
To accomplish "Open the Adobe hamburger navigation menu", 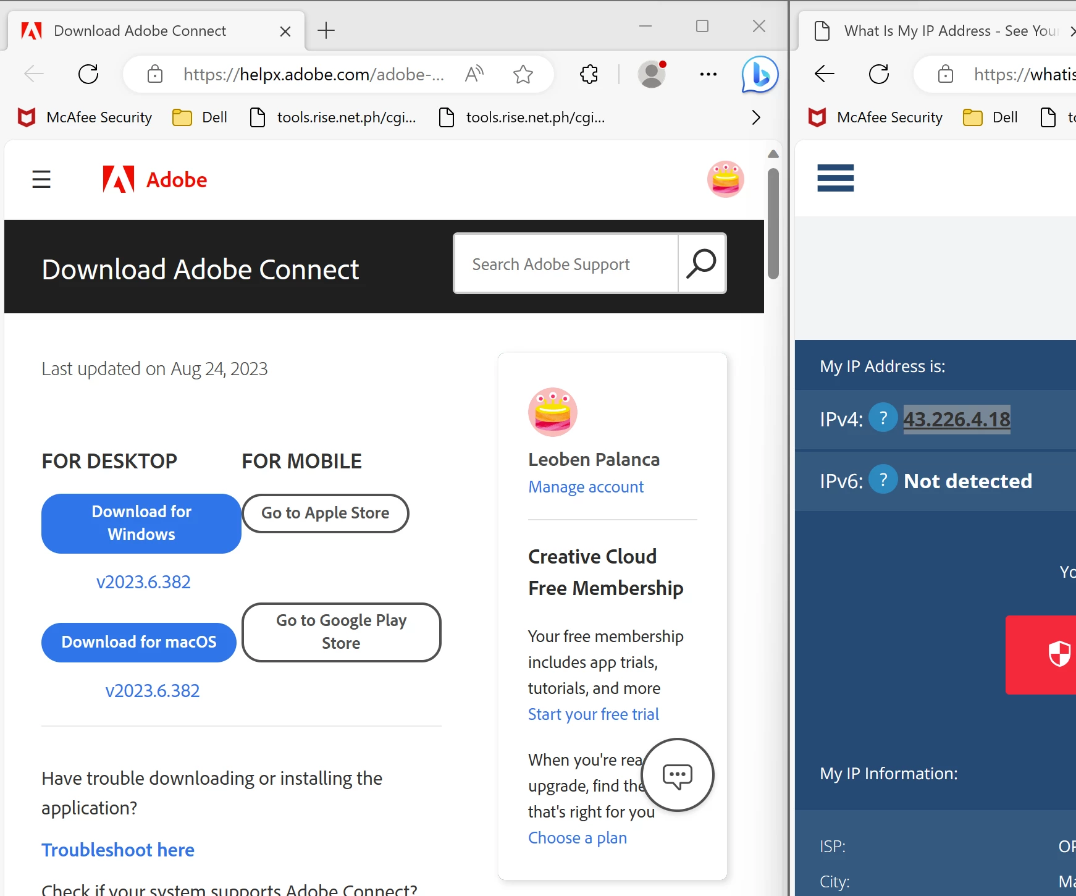I will 41,179.
